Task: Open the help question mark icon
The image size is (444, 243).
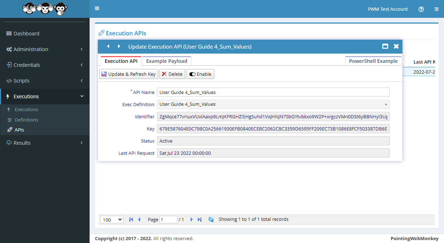Action: tap(421, 9)
